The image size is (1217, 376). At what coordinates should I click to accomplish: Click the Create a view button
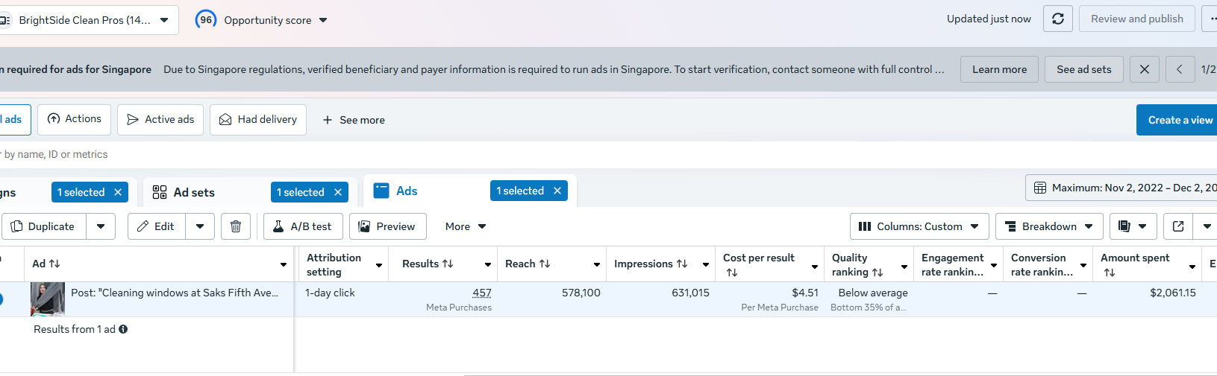click(1180, 120)
